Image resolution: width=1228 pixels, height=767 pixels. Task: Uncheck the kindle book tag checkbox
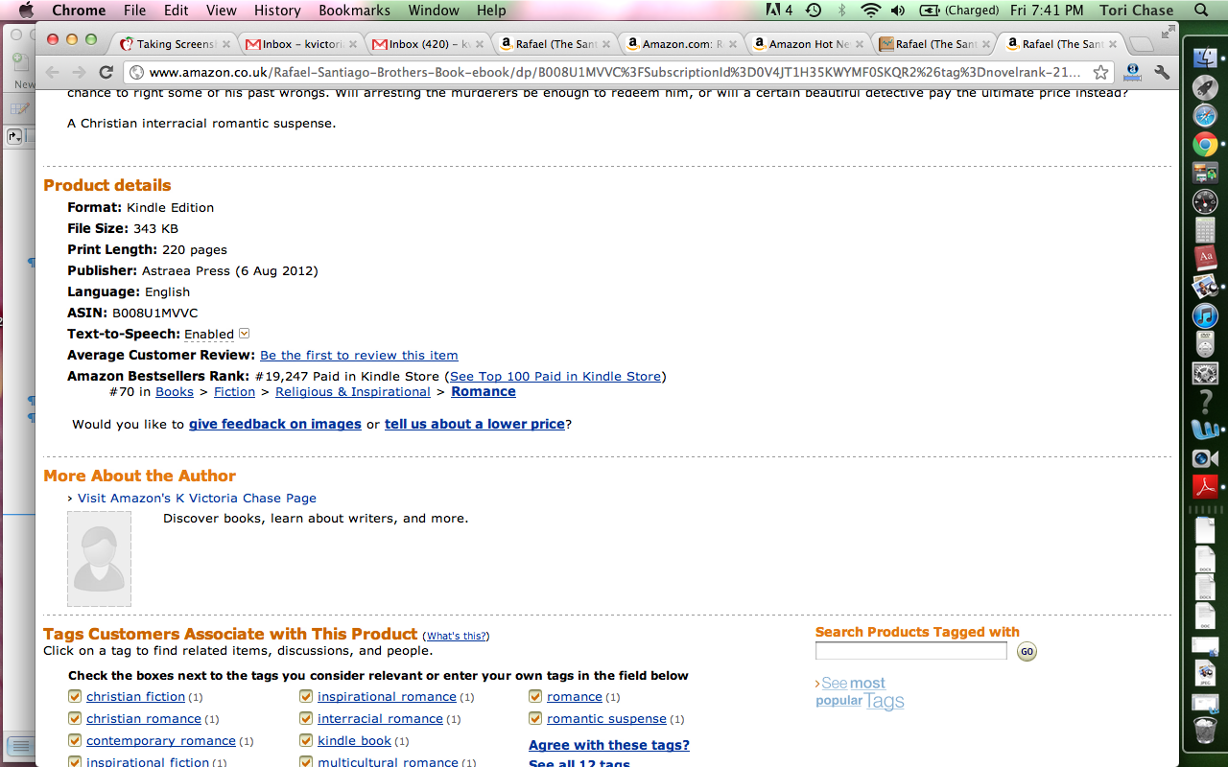pos(306,741)
